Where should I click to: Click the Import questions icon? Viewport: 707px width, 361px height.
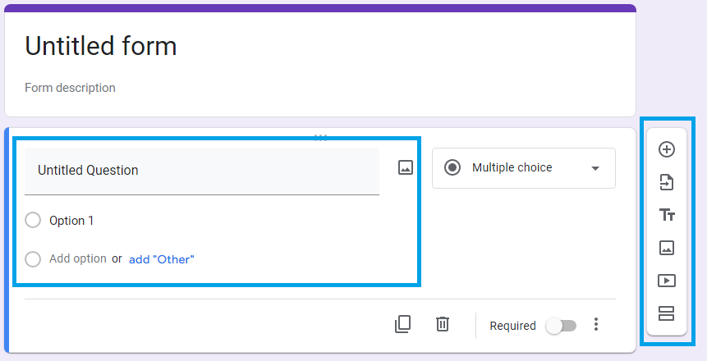(x=667, y=182)
